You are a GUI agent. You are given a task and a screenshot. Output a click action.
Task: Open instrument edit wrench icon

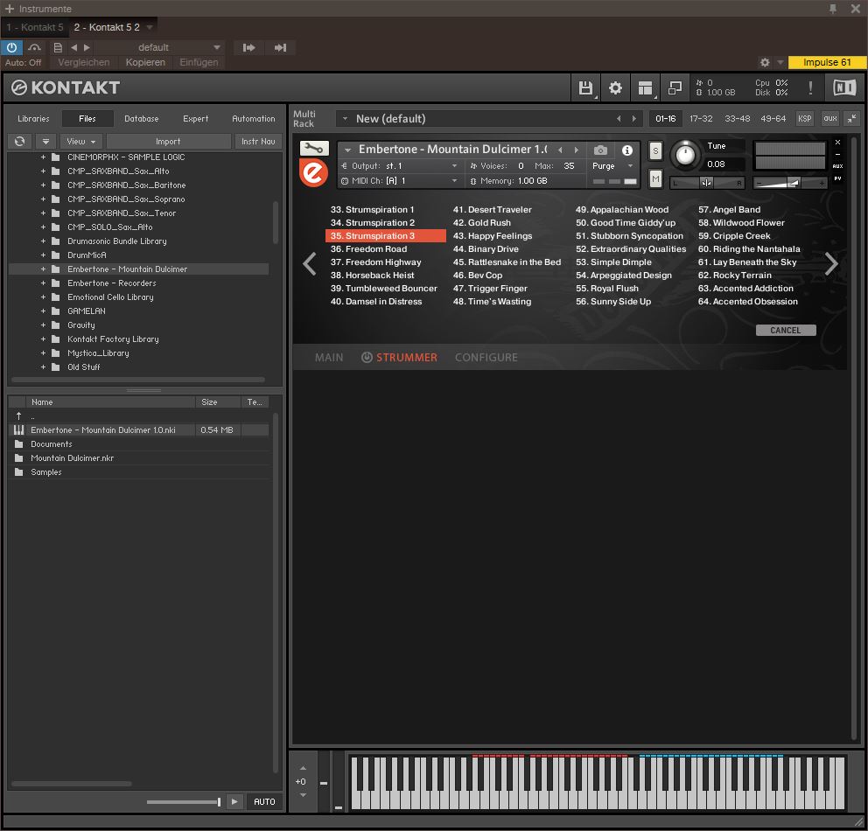[314, 149]
